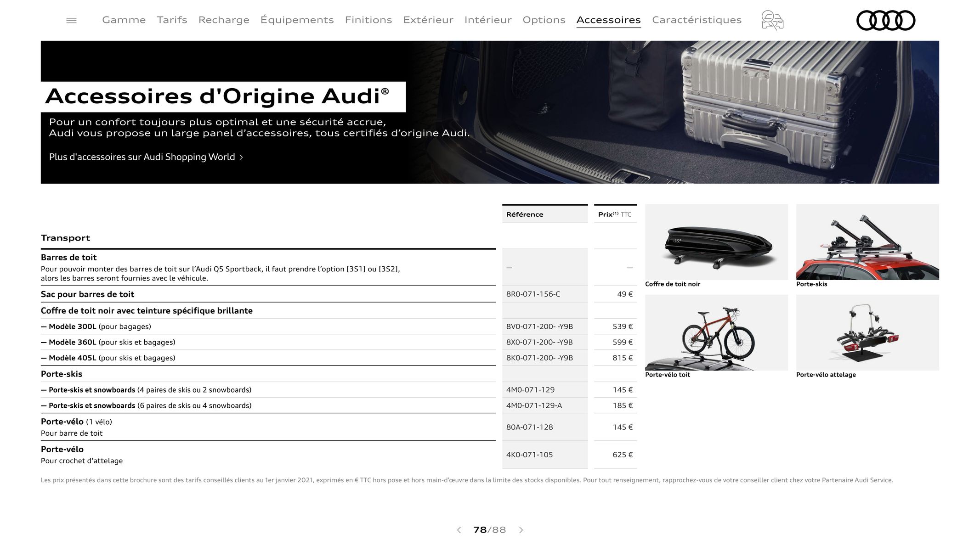This screenshot has width=980, height=551.
Task: Select reference 8K0-071-200- -Y9B
Action: (539, 358)
